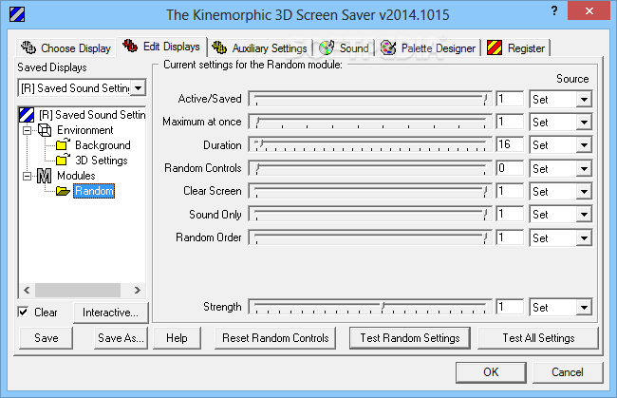This screenshot has width=617, height=398.
Task: Click the Active/Saved slider track
Action: pyautogui.click(x=370, y=99)
